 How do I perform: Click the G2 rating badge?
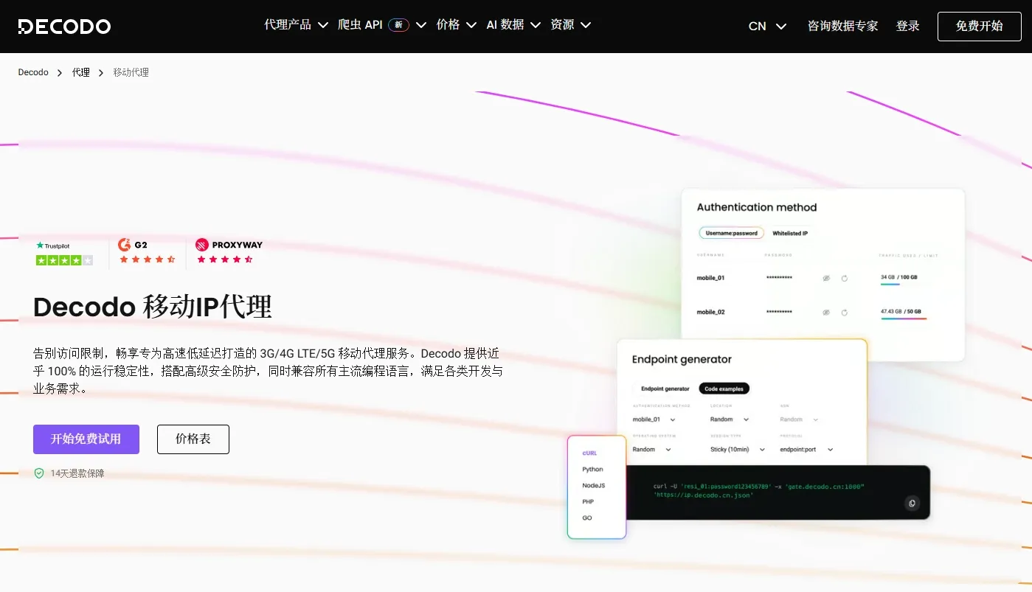coord(147,251)
